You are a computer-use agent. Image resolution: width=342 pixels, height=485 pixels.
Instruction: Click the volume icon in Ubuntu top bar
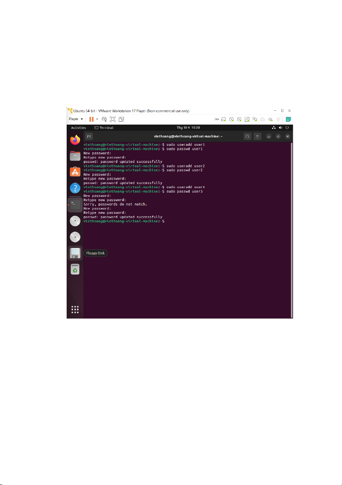(x=281, y=128)
